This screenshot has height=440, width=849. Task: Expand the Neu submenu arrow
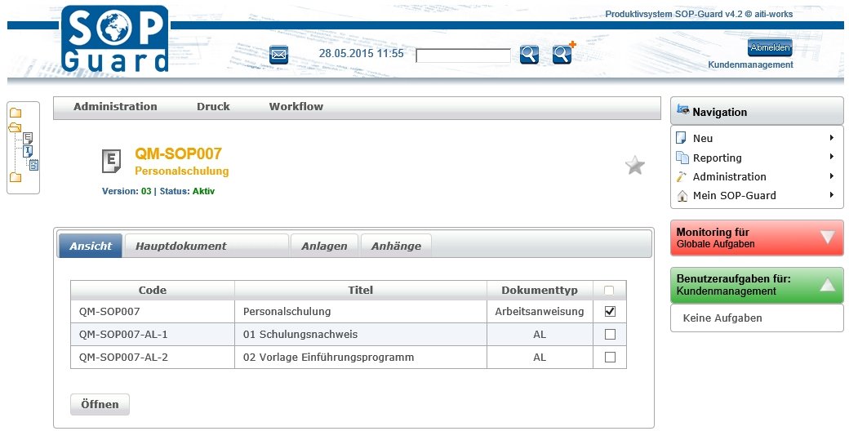point(832,138)
